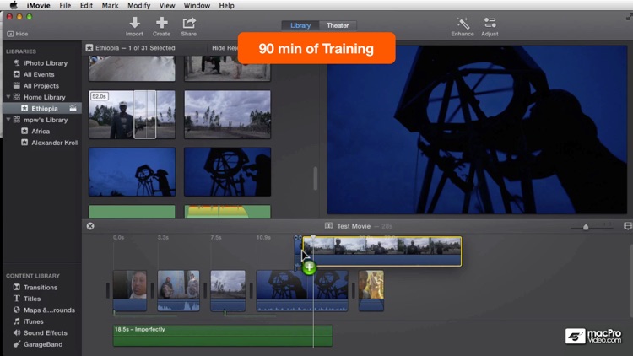Select the blue windmill timeline clip
633x356 pixels.
pyautogui.click(x=302, y=291)
